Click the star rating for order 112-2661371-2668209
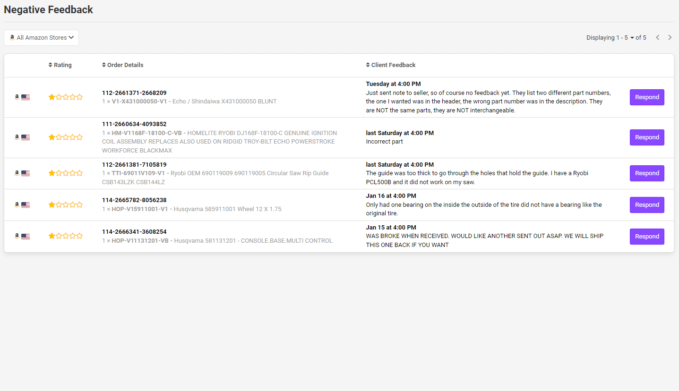This screenshot has width=679, height=391. pos(66,97)
